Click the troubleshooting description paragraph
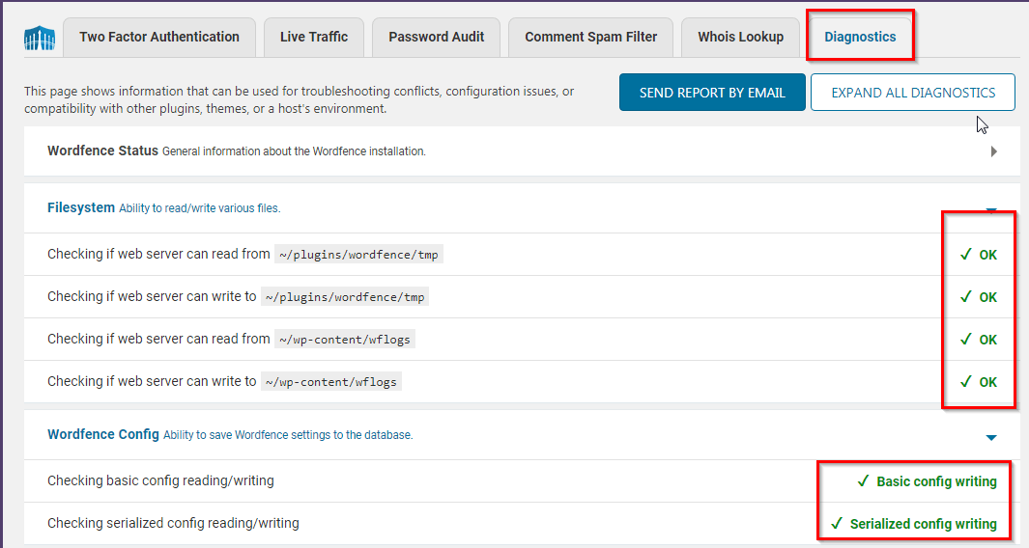1029x548 pixels. [300, 99]
